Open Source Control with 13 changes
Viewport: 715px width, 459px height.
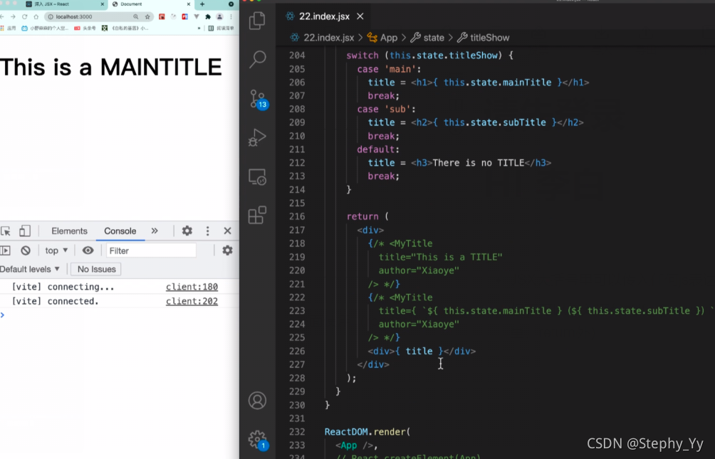point(259,99)
